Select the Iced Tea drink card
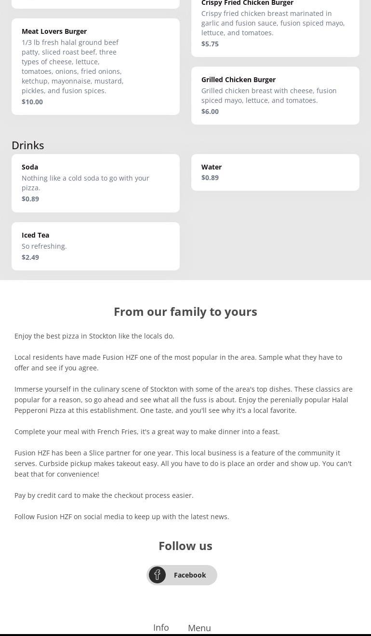 (x=95, y=246)
